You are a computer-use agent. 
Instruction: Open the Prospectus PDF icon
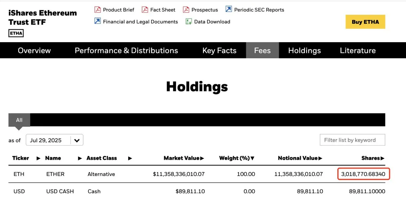186,9
